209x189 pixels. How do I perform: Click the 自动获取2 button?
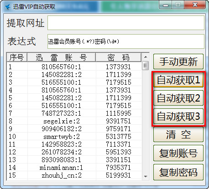[x=178, y=98]
